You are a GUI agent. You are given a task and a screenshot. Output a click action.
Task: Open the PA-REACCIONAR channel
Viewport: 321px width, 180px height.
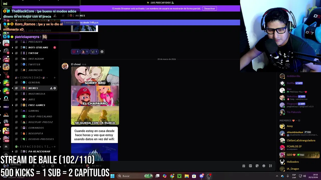35,151
